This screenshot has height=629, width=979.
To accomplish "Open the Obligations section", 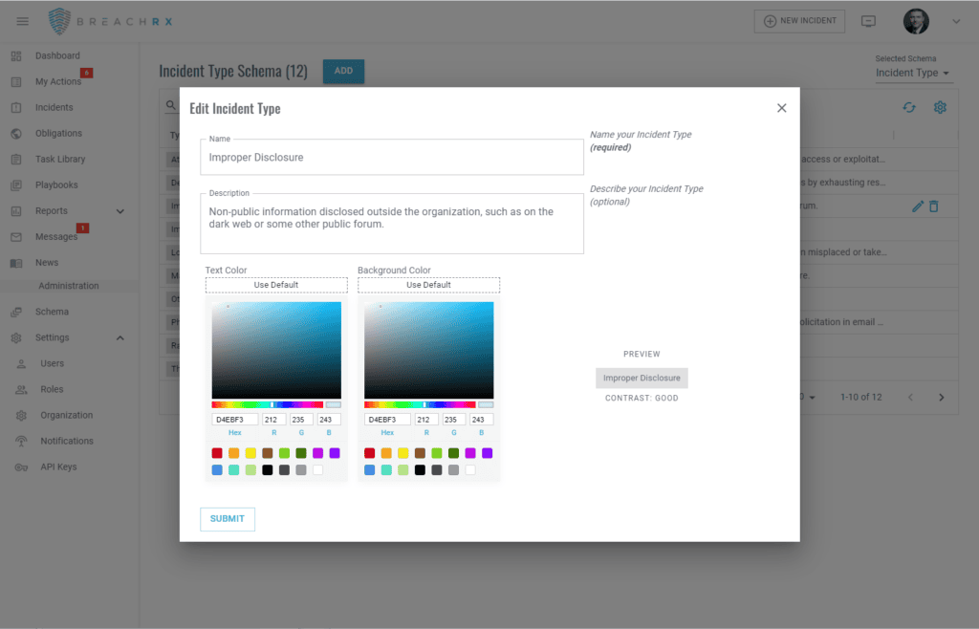I will point(59,133).
